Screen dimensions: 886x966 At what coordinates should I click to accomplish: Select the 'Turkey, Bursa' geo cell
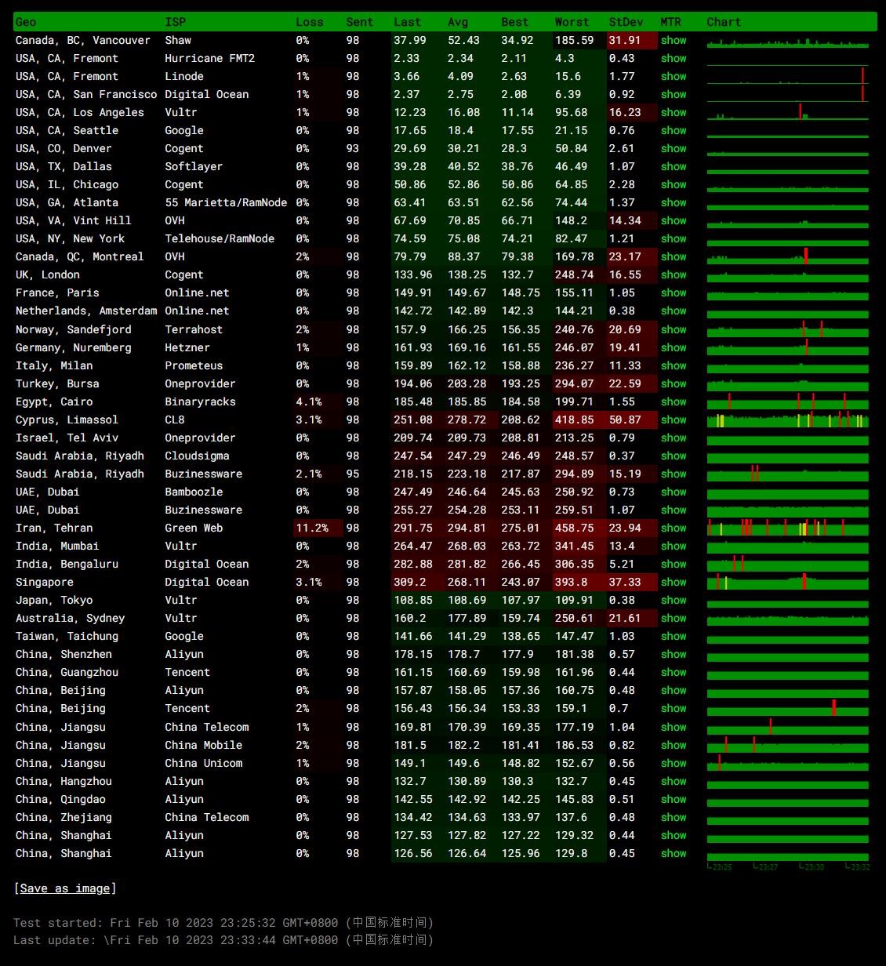click(x=57, y=383)
